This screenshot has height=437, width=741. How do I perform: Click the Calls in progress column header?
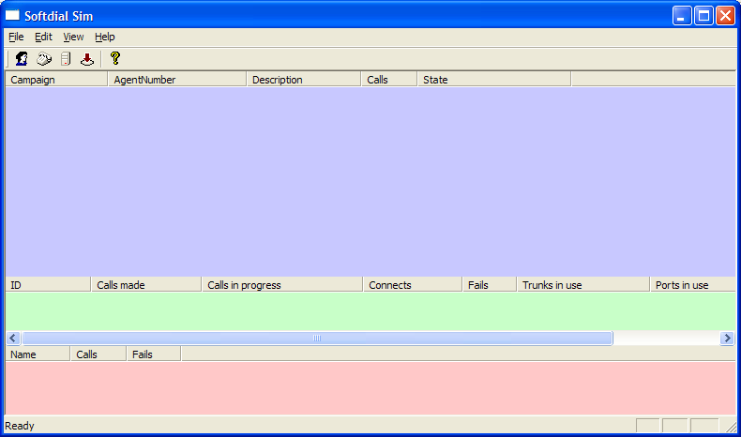click(x=282, y=285)
